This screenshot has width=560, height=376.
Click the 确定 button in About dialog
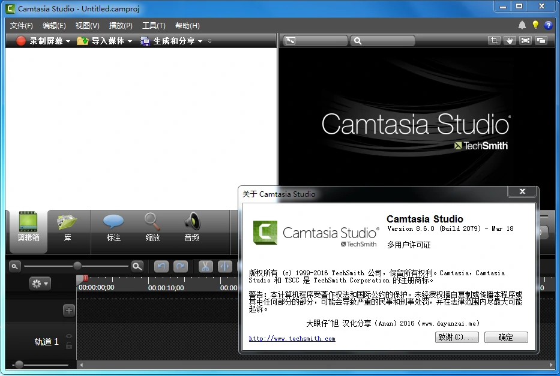tap(505, 338)
